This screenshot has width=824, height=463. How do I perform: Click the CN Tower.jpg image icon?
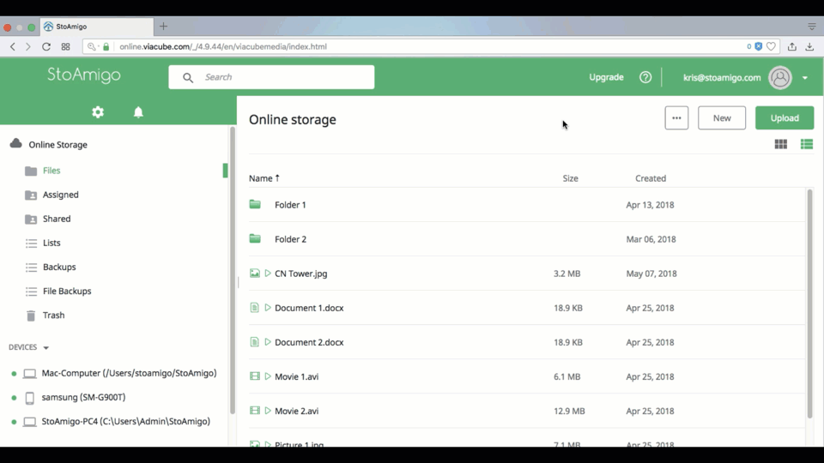click(255, 273)
